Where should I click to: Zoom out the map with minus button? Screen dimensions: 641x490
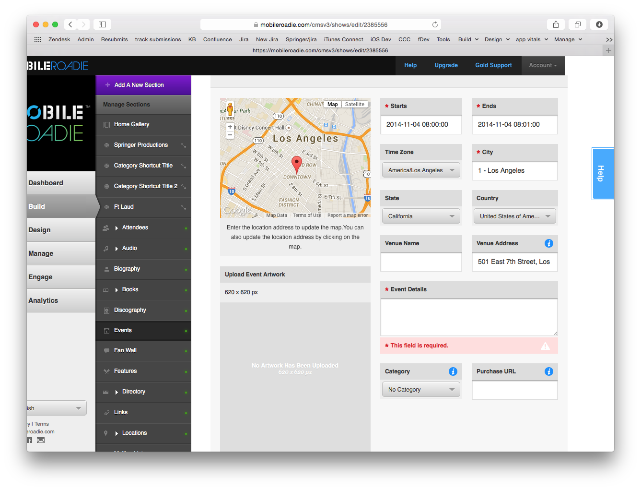coord(230,135)
